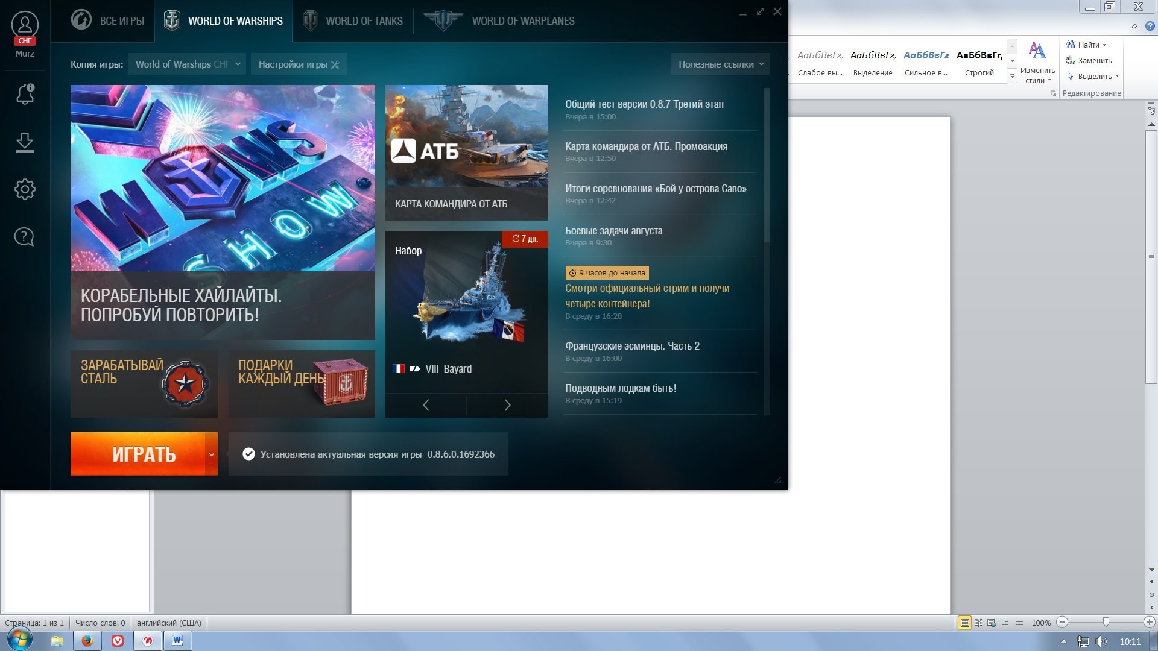Open the volume speaker tray icon
The height and width of the screenshot is (651, 1158).
pos(1101,641)
